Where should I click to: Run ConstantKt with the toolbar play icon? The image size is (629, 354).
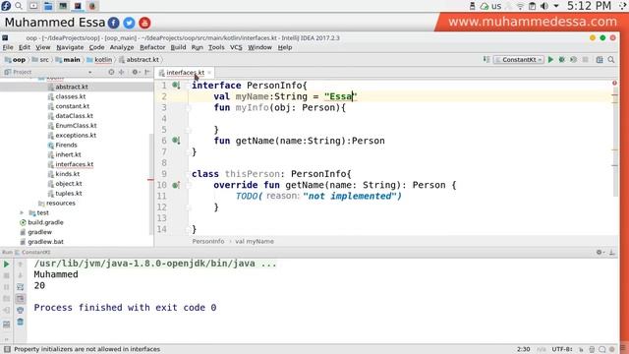[550, 59]
